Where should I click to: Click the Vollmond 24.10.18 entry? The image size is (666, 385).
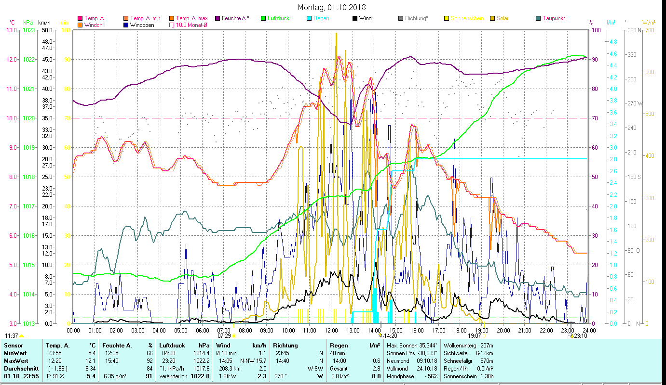point(412,368)
